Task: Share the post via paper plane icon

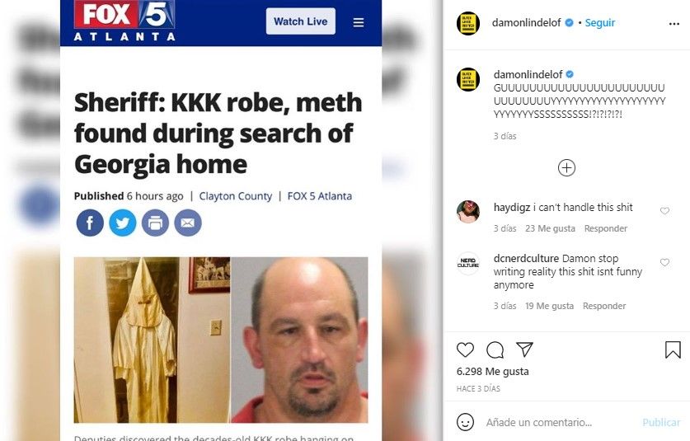Action: 524,350
